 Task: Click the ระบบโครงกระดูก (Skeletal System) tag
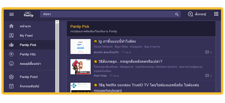tap(156, 67)
